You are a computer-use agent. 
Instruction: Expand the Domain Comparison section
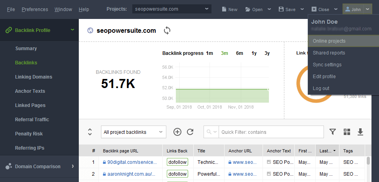39,166
